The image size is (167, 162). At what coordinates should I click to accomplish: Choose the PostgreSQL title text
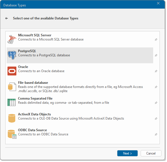(x=27, y=51)
